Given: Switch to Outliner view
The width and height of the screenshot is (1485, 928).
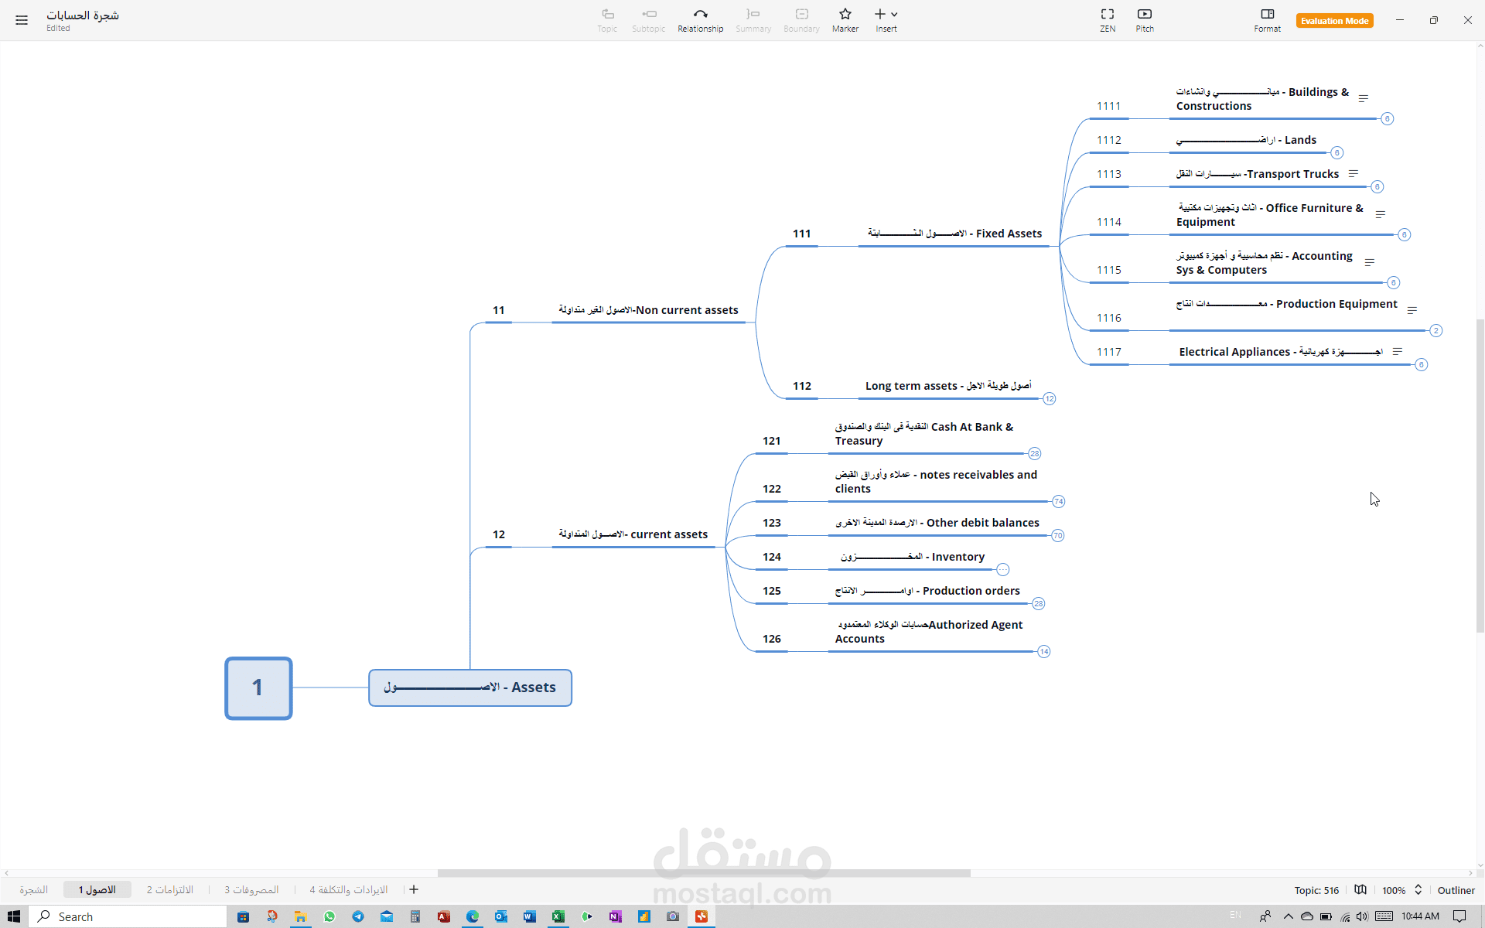Looking at the screenshot, I should (x=1456, y=890).
